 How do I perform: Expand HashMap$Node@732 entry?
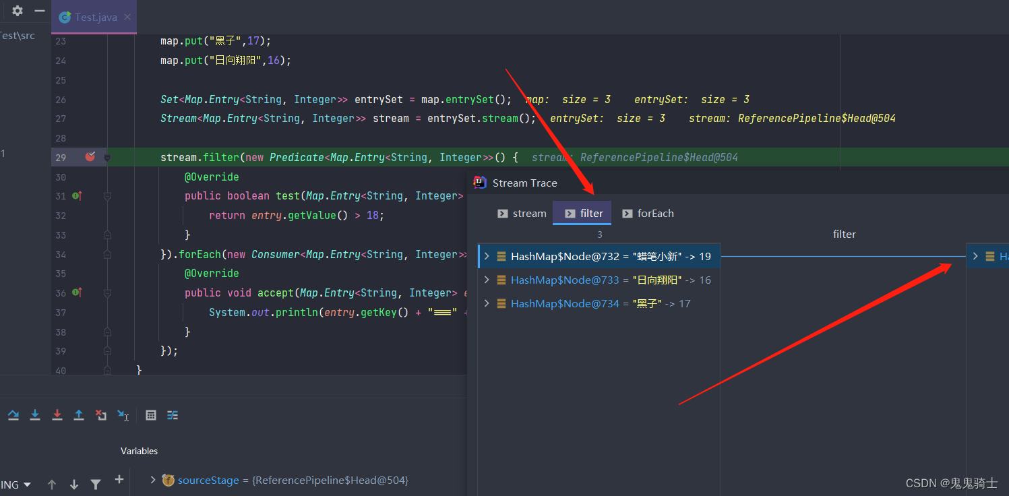pos(487,256)
